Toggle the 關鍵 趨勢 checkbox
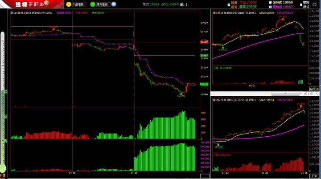 click(x=229, y=4)
